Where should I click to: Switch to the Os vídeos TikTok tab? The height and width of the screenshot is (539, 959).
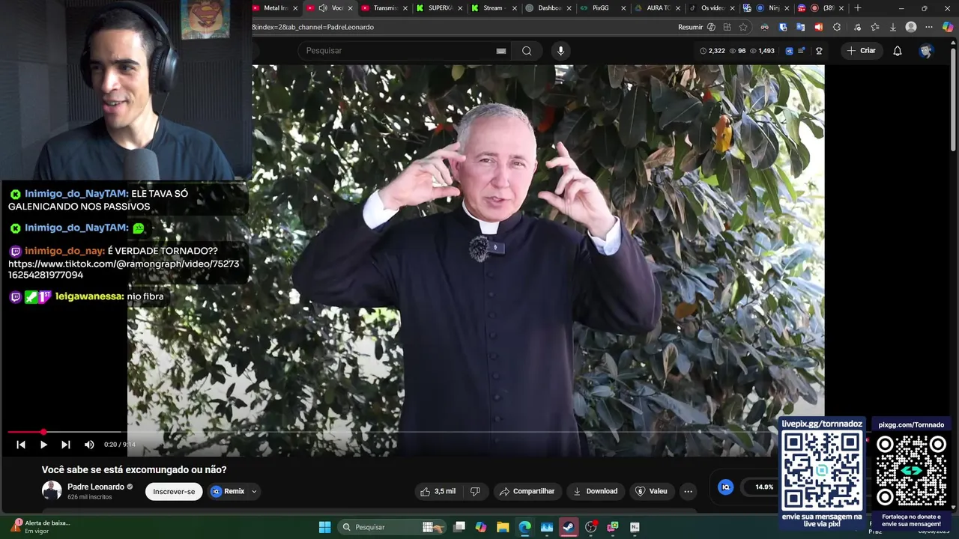click(x=712, y=8)
